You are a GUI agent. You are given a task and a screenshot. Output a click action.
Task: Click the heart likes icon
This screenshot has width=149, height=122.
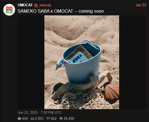[61, 119]
